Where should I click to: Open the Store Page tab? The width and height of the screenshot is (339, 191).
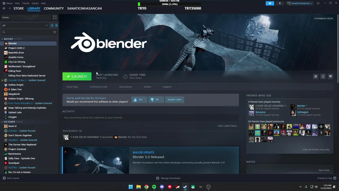coord(72,87)
